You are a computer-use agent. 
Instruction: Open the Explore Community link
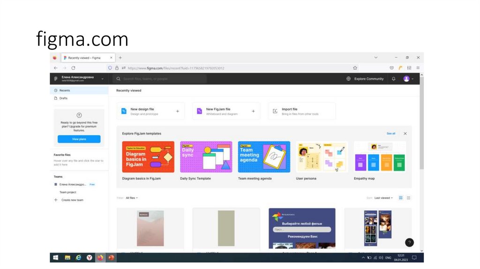[x=369, y=79]
